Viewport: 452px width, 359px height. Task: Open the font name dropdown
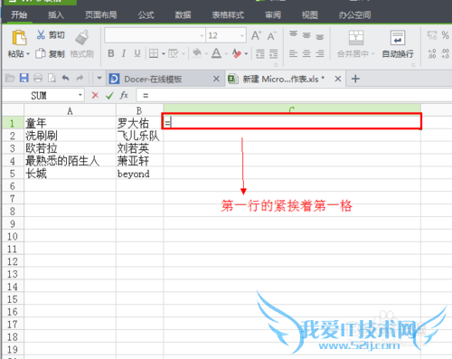pos(202,36)
